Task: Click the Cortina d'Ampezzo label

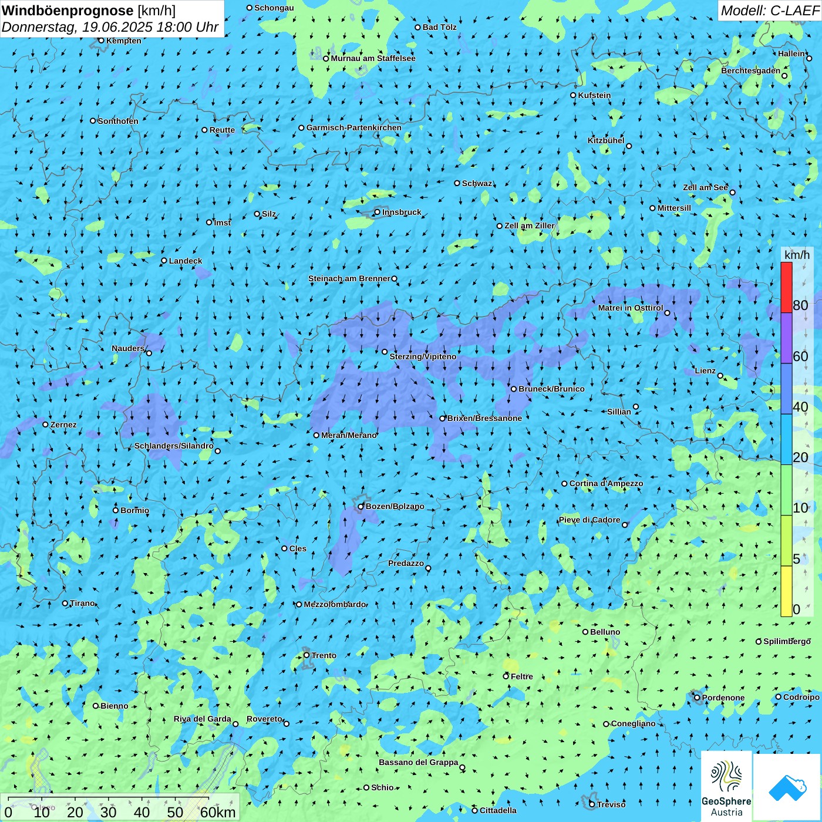Action: 606,483
